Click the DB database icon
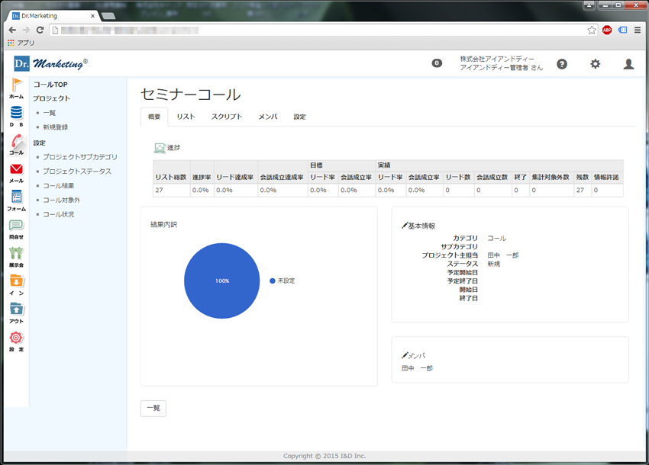 (16, 114)
